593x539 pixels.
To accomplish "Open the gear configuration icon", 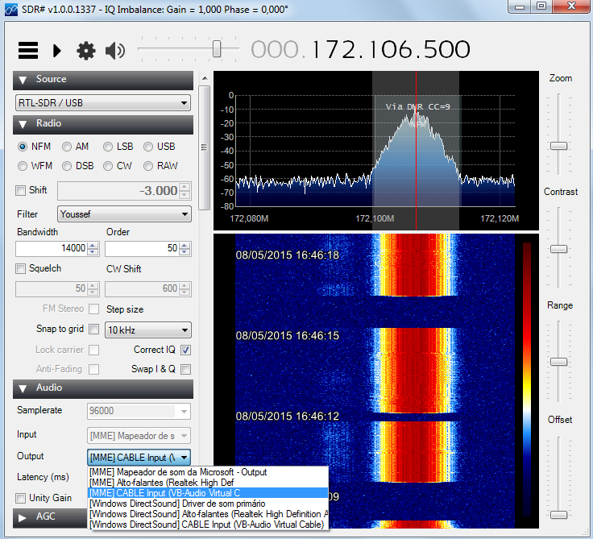I will pos(86,50).
